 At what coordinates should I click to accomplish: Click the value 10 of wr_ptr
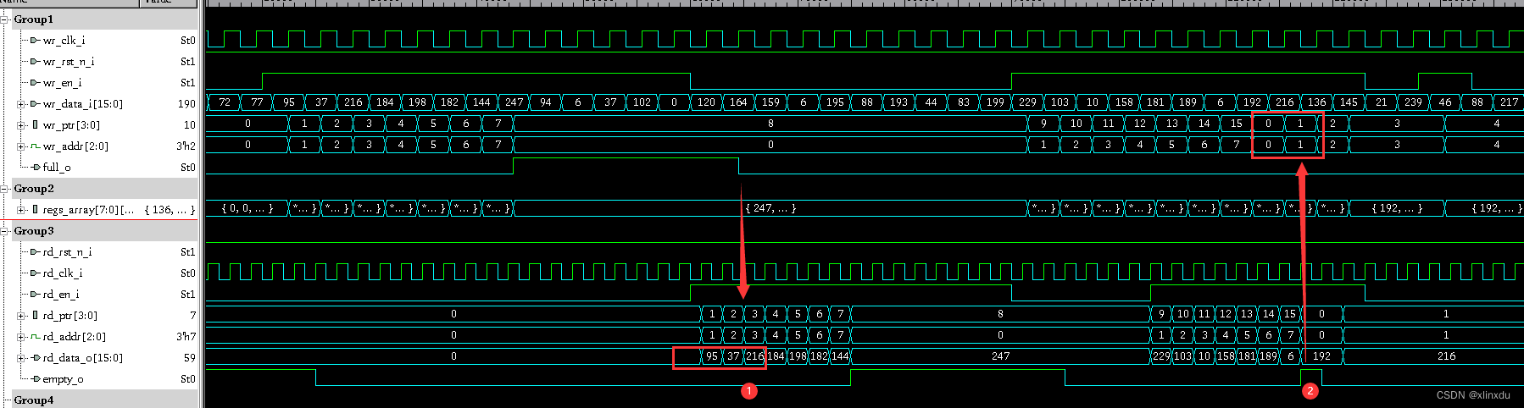point(190,124)
